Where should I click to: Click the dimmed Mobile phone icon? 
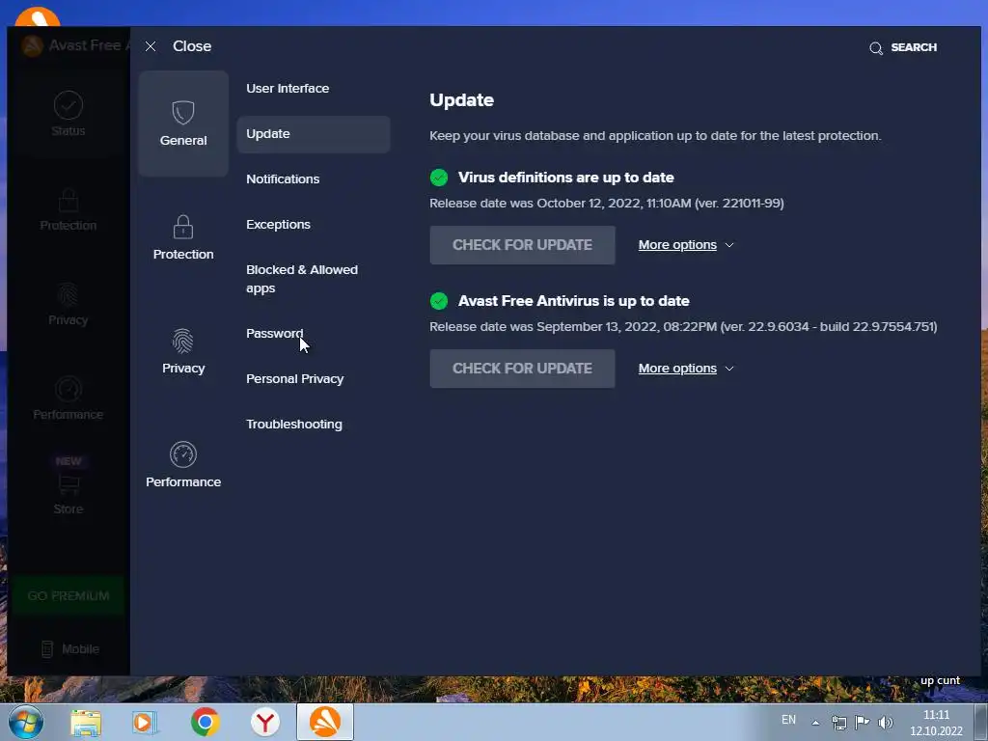click(47, 649)
